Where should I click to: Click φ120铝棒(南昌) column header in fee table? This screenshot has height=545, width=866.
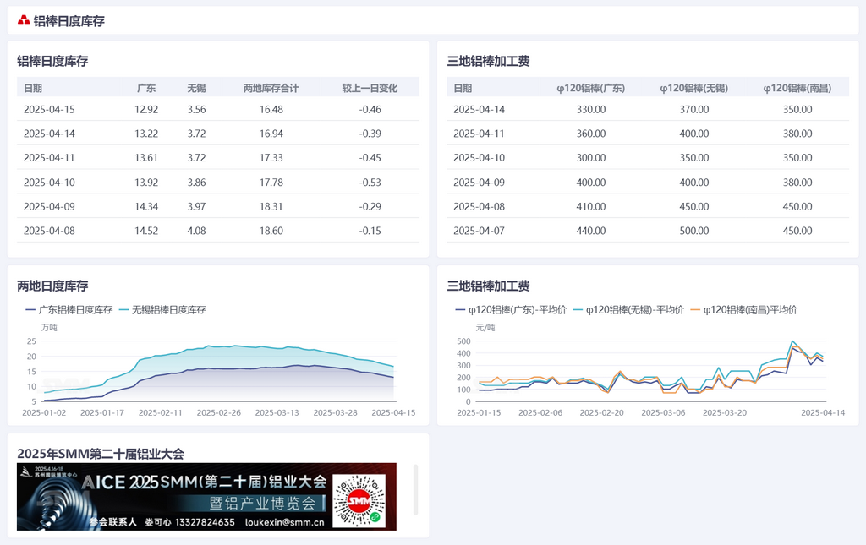797,88
